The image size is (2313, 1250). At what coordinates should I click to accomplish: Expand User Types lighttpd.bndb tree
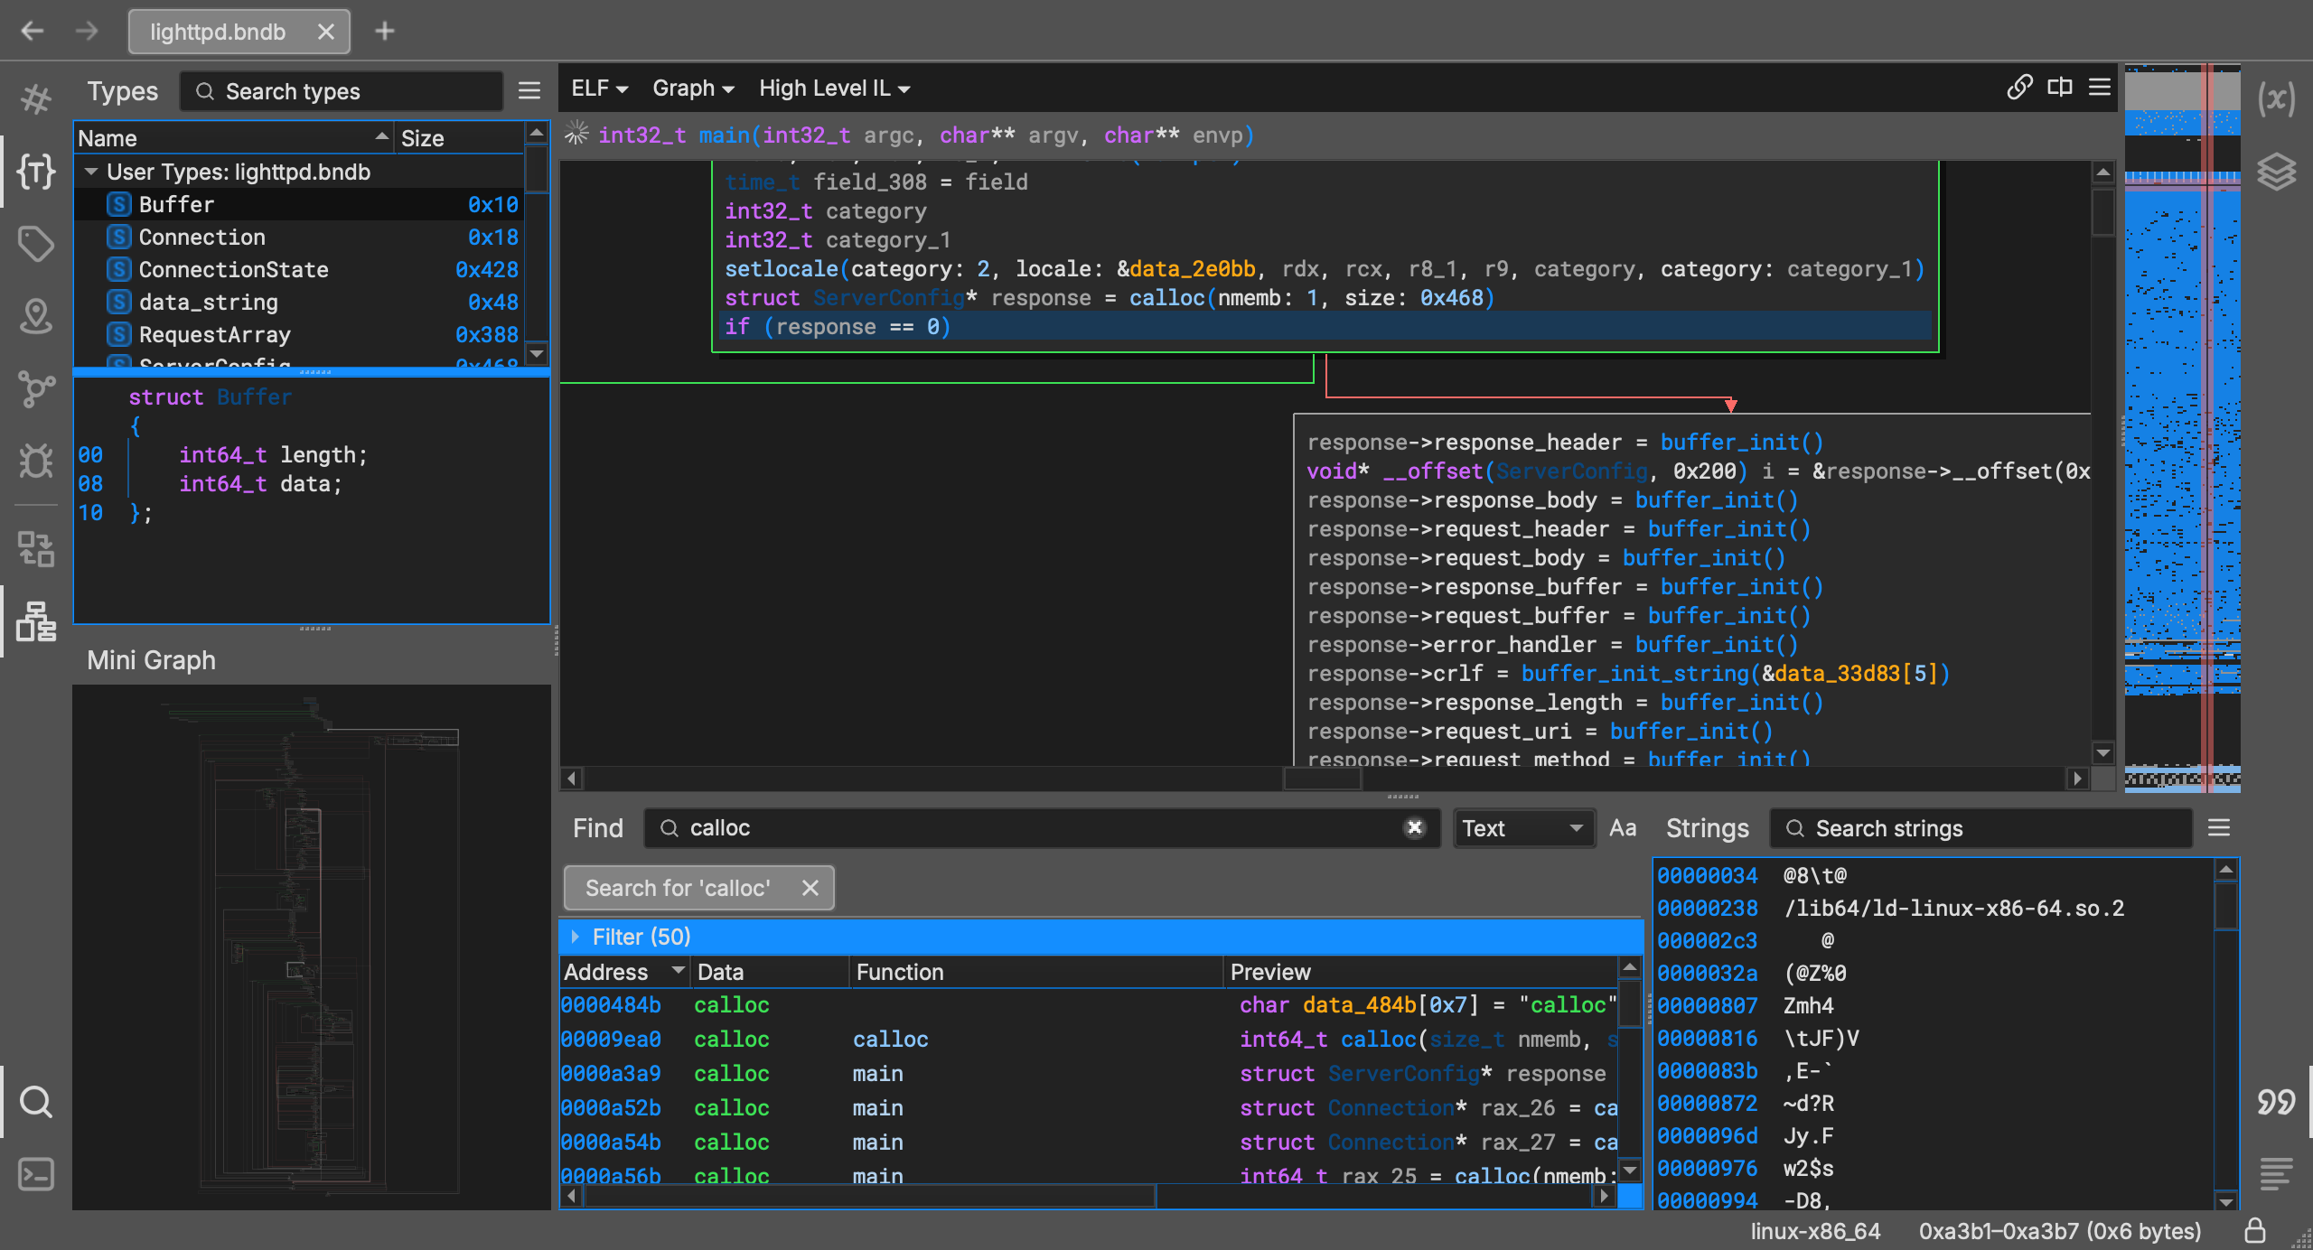pyautogui.click(x=88, y=171)
